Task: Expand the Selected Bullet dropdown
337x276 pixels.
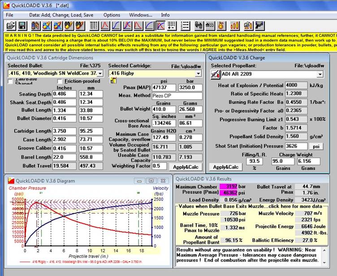Action: [100, 73]
